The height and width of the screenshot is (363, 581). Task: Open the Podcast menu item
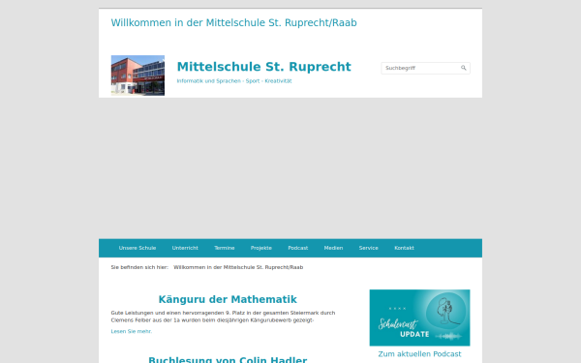pos(297,248)
